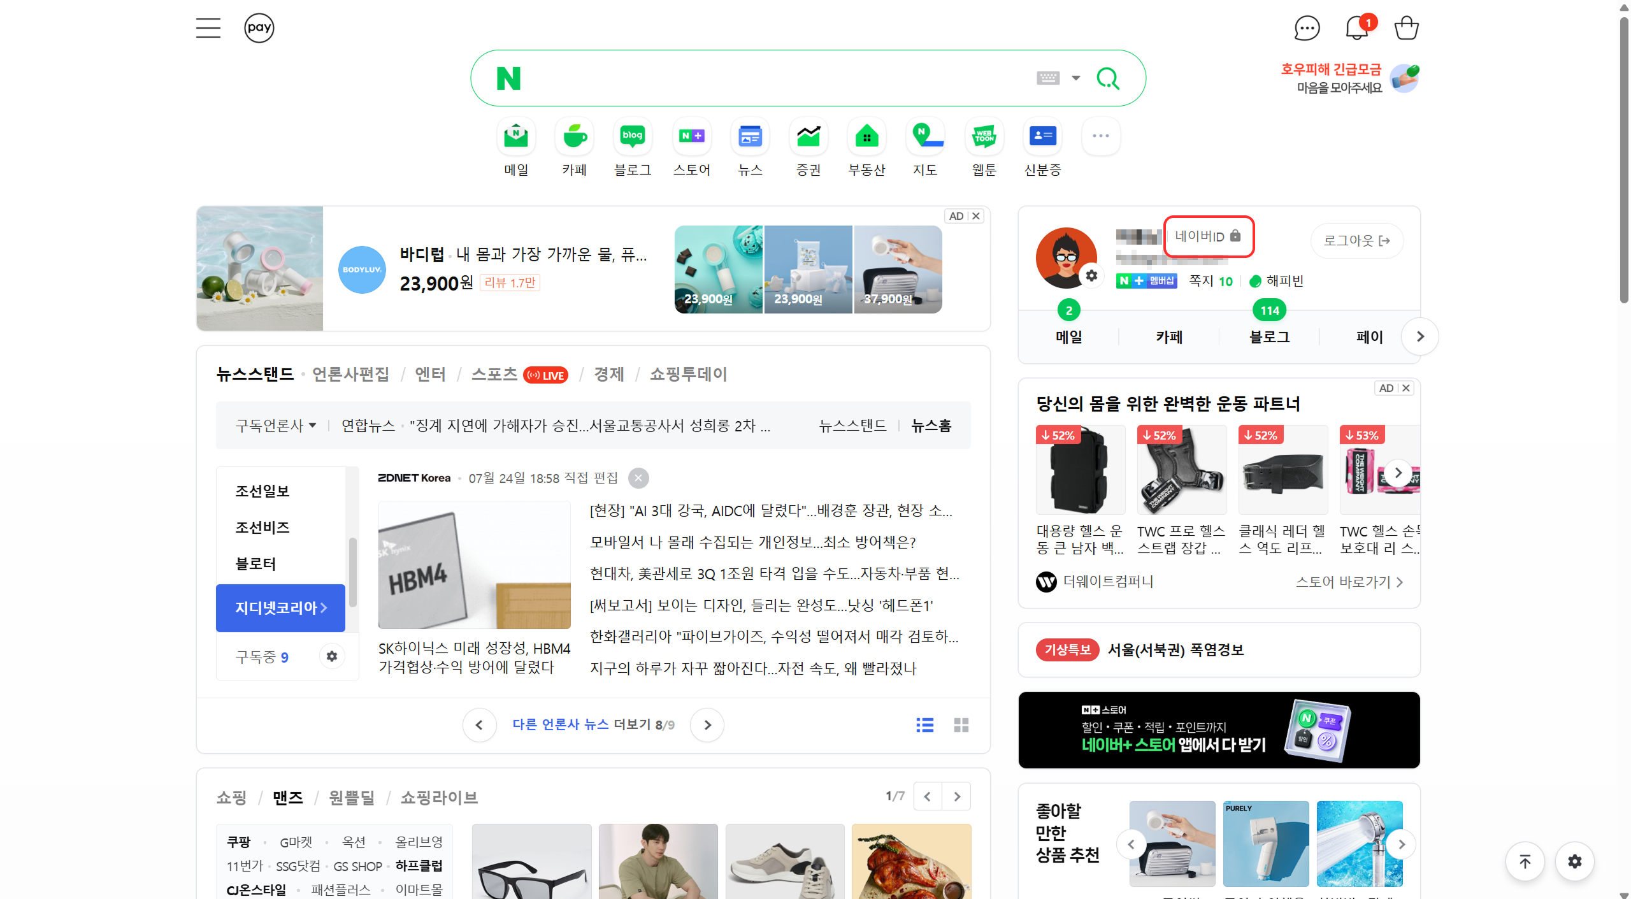Open the shopping basket icon
This screenshot has width=1631, height=899.
(x=1406, y=28)
